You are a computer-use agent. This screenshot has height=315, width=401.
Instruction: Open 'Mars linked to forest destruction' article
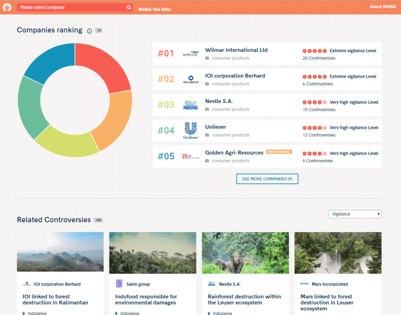pyautogui.click(x=327, y=302)
